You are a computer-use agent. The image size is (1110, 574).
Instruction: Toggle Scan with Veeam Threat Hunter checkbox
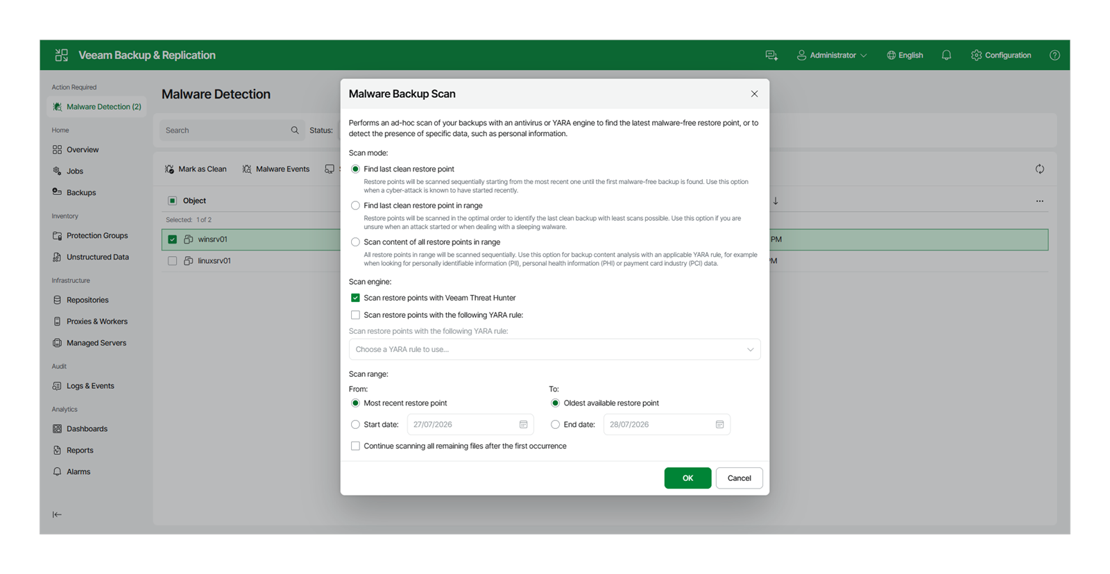click(355, 298)
